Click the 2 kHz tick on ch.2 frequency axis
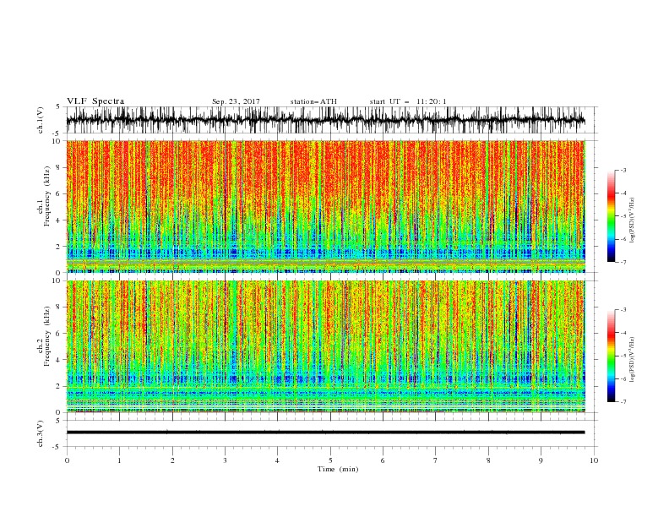 click(58, 386)
